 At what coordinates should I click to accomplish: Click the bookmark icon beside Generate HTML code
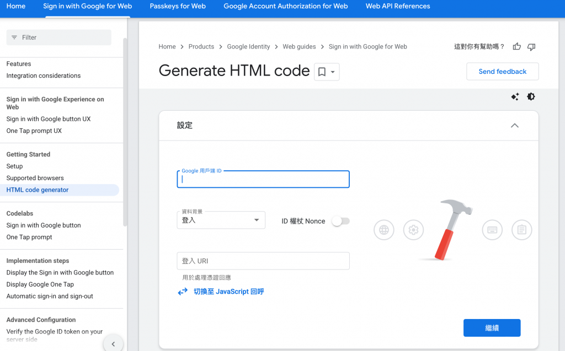322,72
